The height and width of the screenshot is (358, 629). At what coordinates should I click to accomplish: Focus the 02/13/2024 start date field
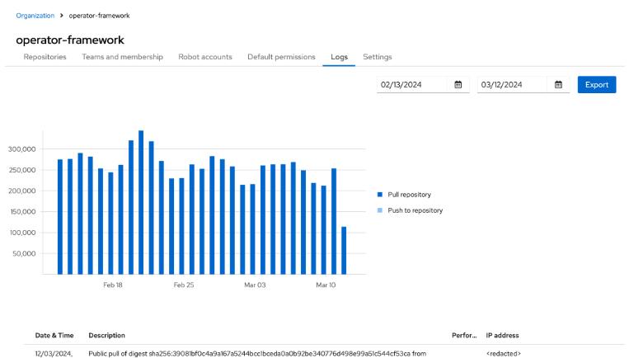(411, 85)
